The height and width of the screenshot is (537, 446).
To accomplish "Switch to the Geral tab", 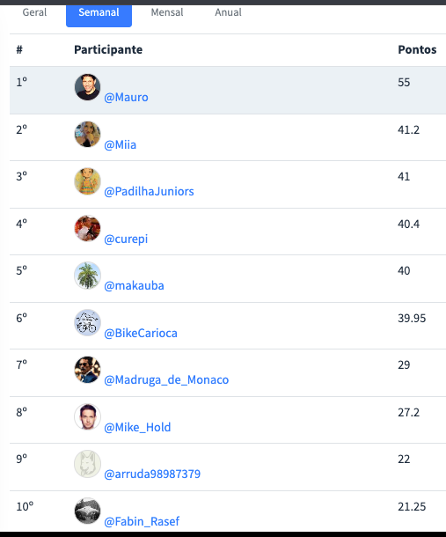I will coord(34,12).
